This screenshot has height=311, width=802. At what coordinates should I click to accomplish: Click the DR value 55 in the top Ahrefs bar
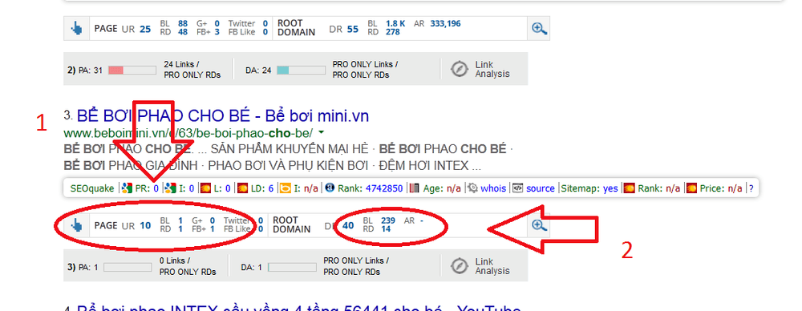point(352,29)
